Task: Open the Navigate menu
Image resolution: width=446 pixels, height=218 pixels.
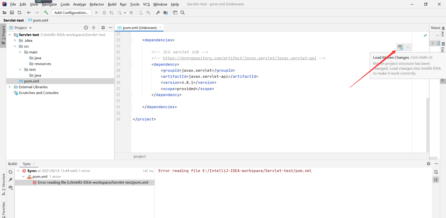Action: pos(49,4)
